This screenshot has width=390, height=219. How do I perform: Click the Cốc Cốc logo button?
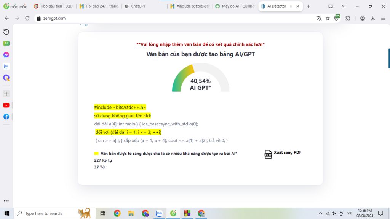pyautogui.click(x=15, y=6)
